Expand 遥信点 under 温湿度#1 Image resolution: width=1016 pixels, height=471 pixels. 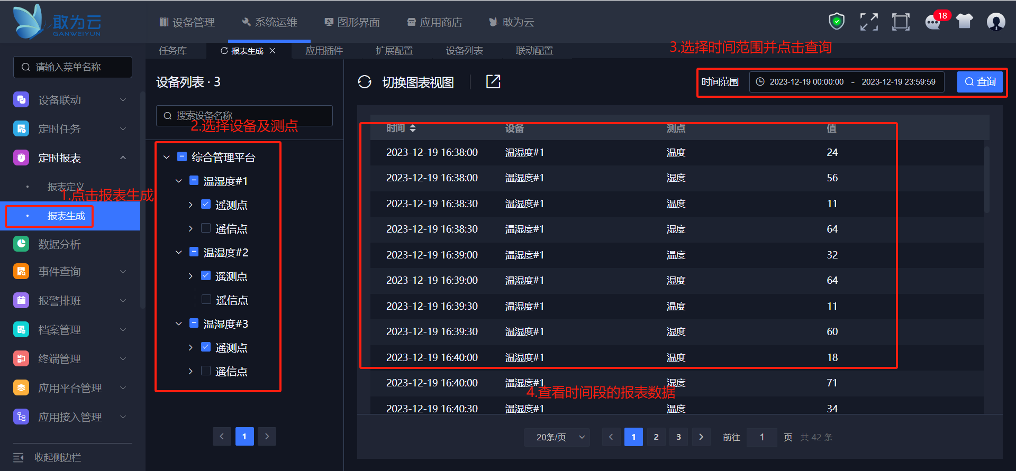coord(190,228)
